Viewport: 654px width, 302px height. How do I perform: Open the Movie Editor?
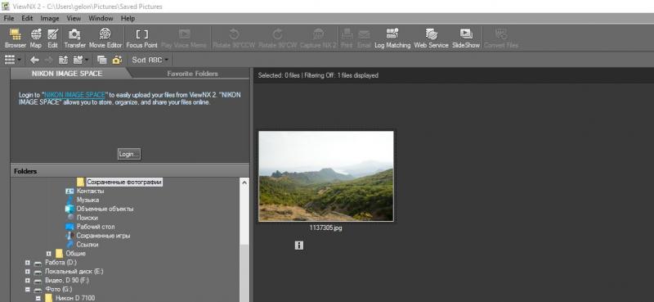pos(105,38)
